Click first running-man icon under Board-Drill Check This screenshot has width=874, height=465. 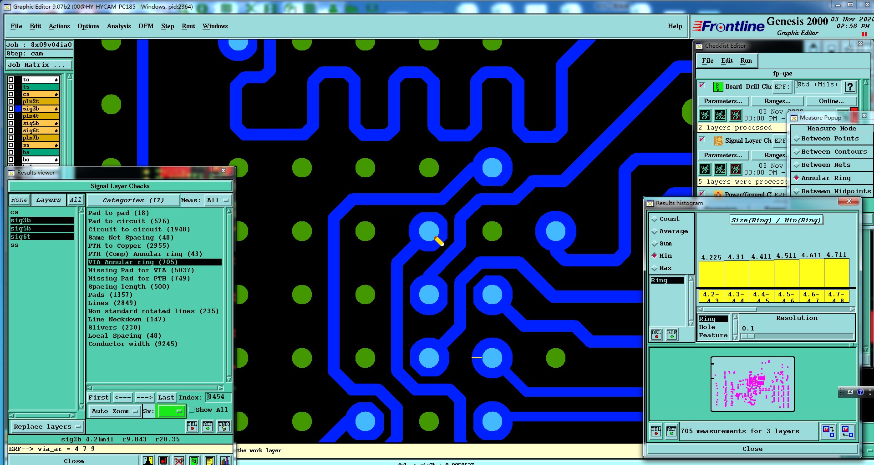705,115
